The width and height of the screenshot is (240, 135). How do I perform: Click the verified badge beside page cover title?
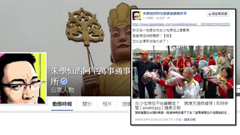click(64, 81)
